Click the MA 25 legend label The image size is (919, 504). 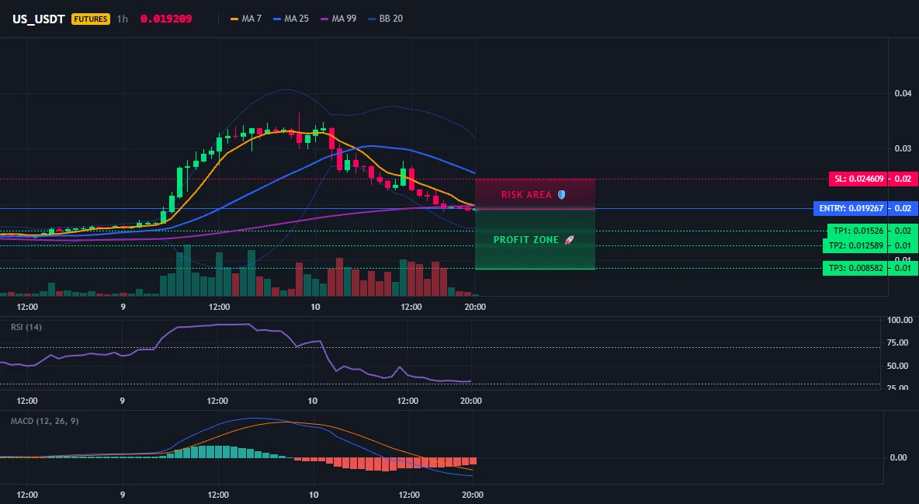coord(297,19)
